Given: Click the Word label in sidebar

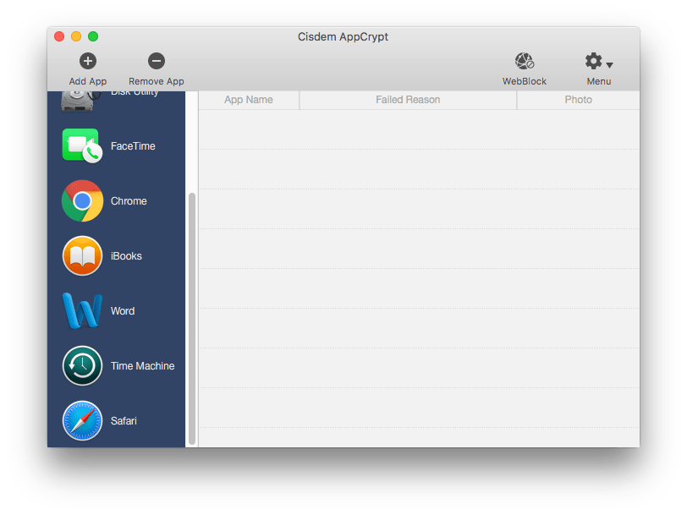Looking at the screenshot, I should (x=123, y=311).
